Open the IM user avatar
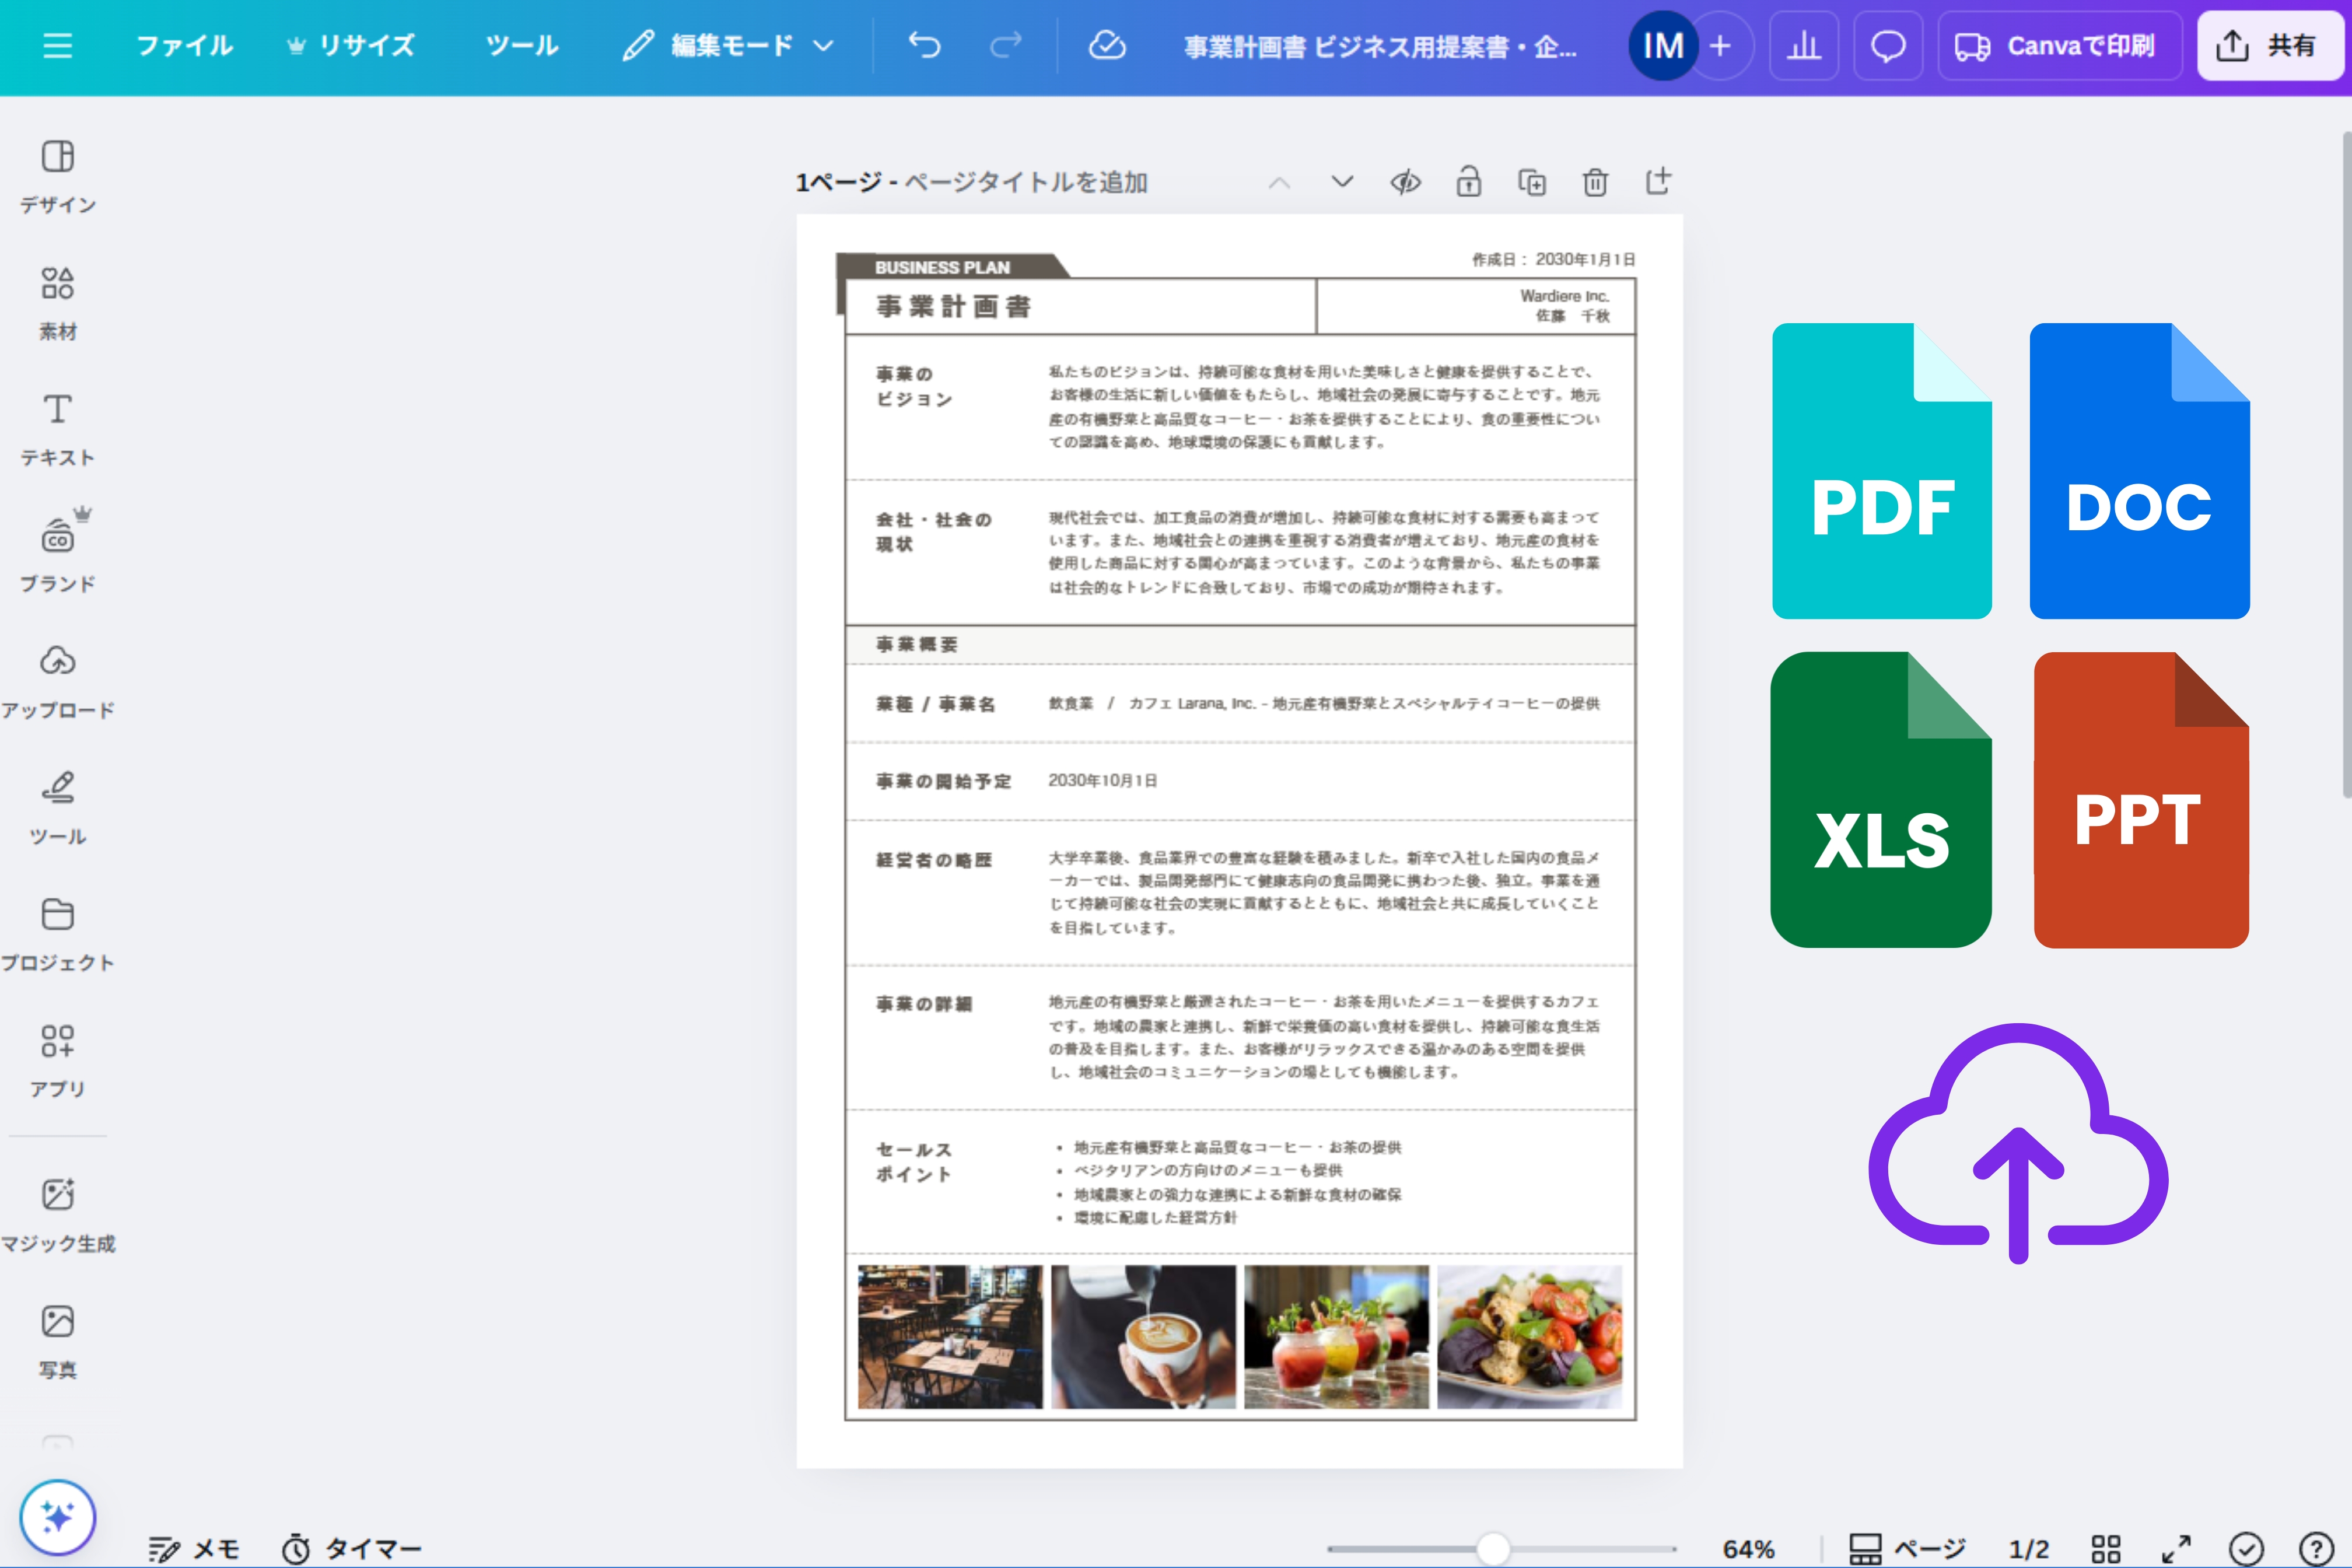The width and height of the screenshot is (2352, 1568). [x=1663, y=46]
